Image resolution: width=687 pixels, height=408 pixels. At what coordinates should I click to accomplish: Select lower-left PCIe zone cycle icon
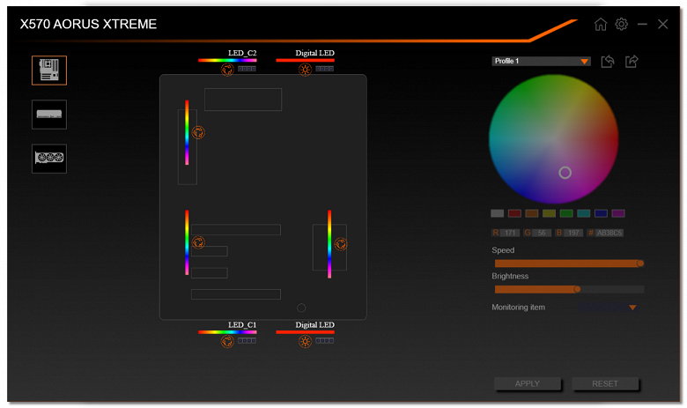pyautogui.click(x=198, y=242)
